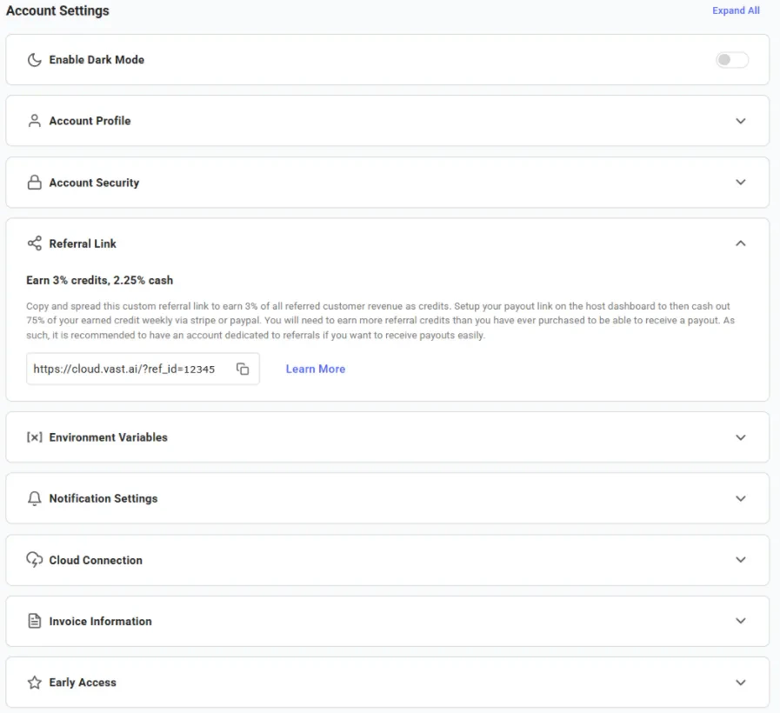Image resolution: width=780 pixels, height=713 pixels.
Task: Expand the Notification Settings section
Action: (x=741, y=498)
